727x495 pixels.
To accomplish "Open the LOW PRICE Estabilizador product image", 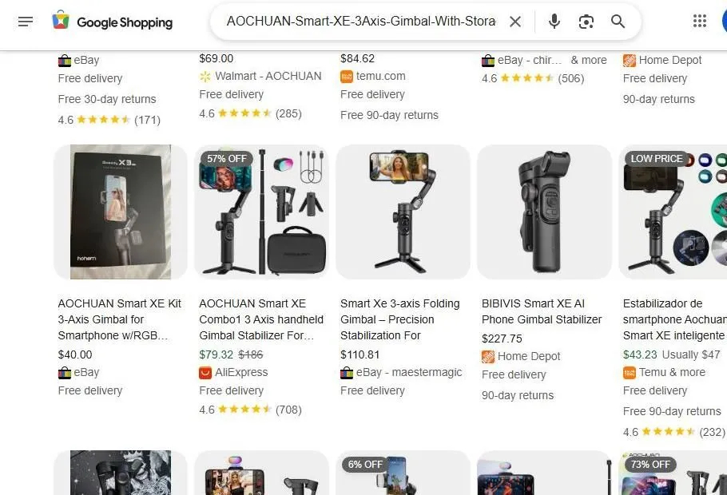I will tap(673, 212).
